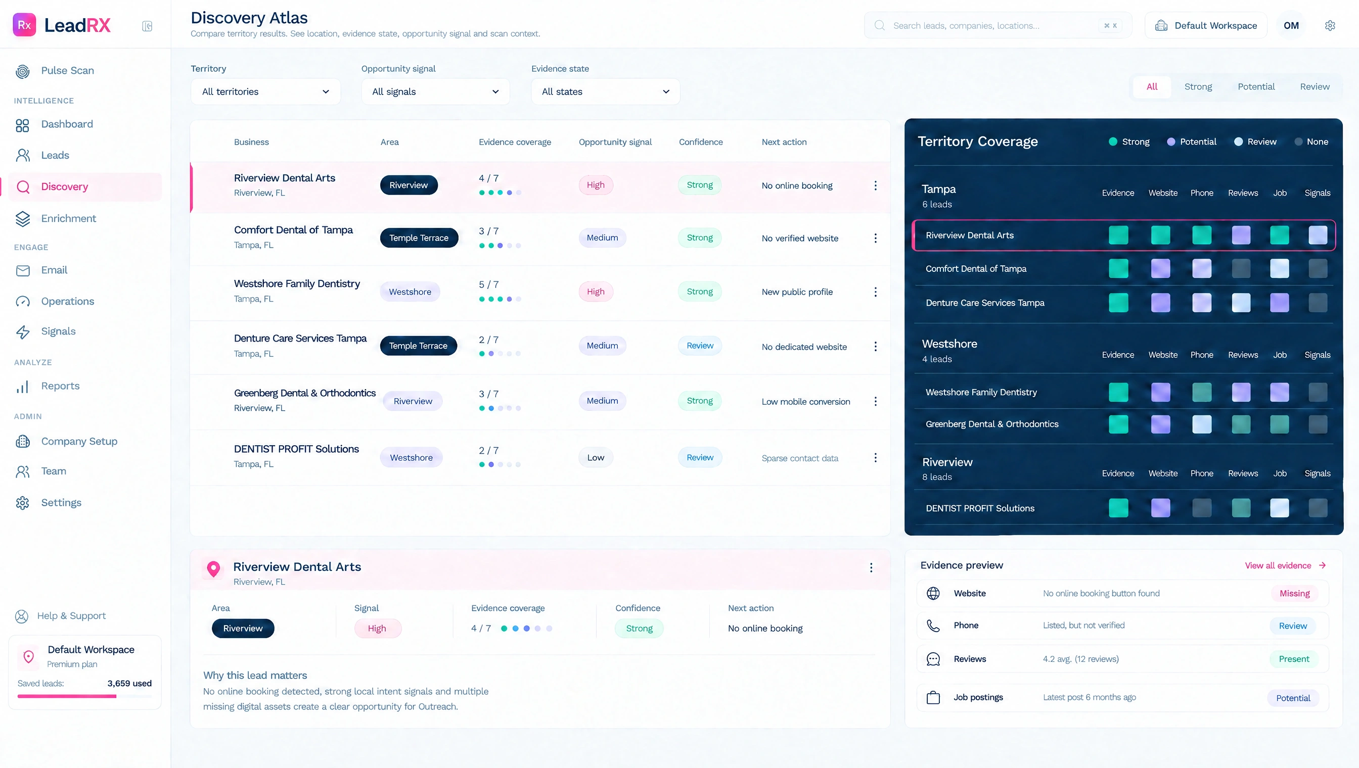Collapse the sidebar with the panel icon
The image size is (1359, 768).
coord(147,26)
